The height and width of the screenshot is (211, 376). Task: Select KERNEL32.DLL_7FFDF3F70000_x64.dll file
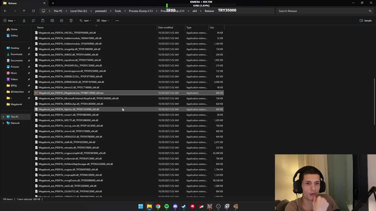(x=129, y=76)
